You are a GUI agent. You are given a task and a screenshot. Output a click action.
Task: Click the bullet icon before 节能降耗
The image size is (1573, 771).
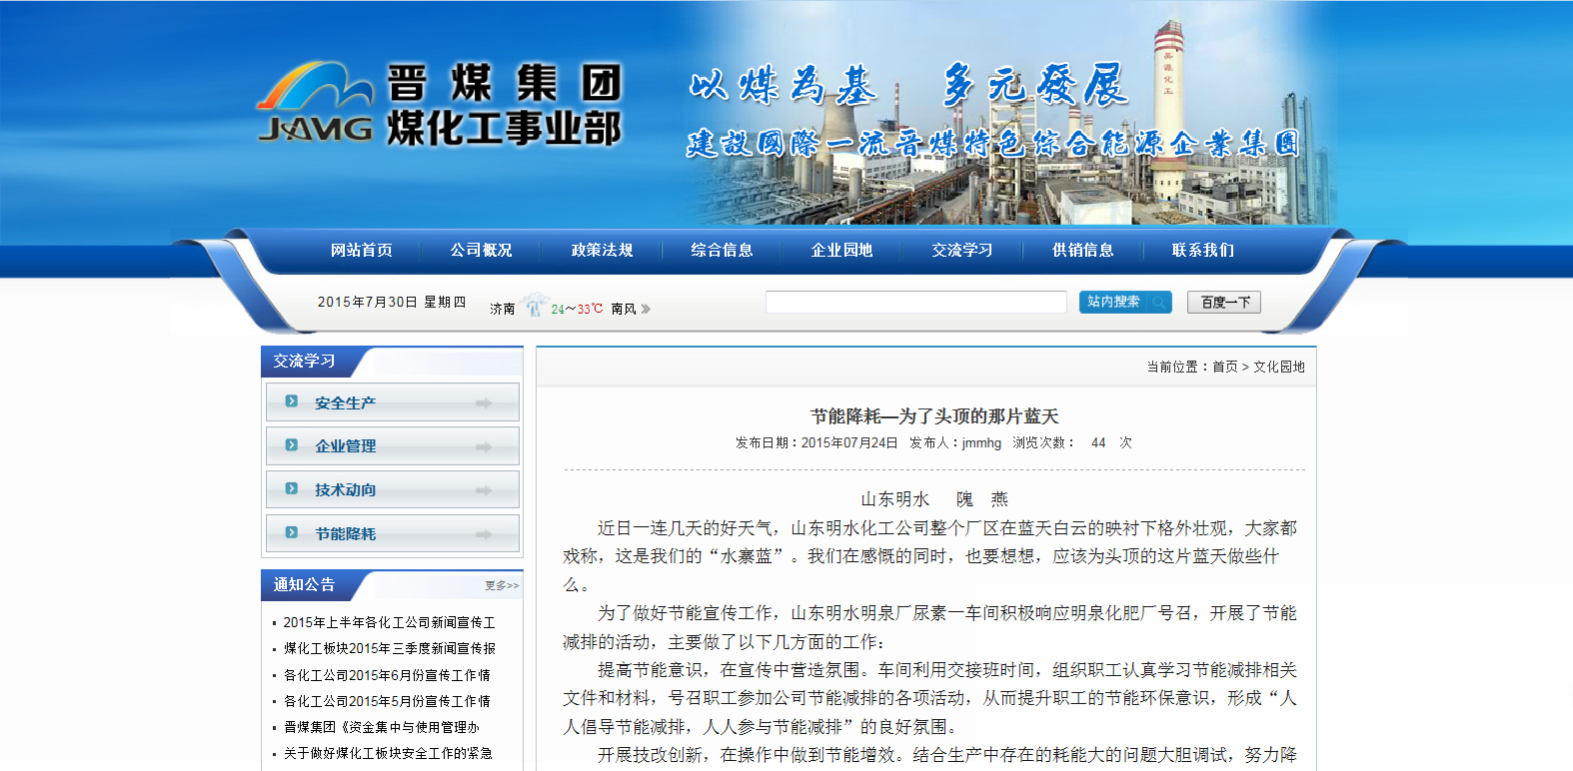tap(292, 533)
